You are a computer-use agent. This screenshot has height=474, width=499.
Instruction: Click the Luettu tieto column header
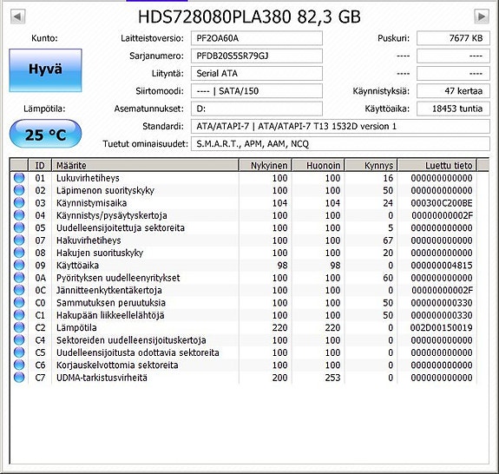437,165
